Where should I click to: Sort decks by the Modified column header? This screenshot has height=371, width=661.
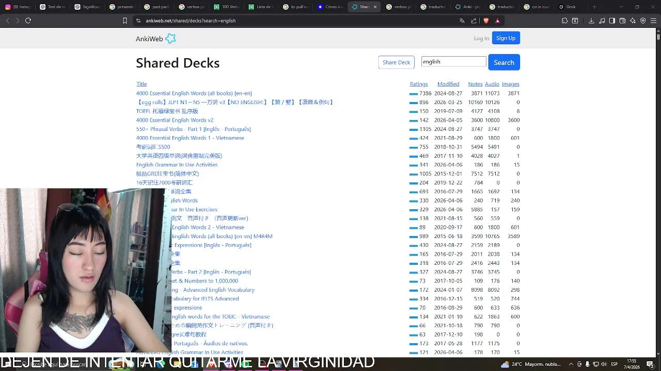448,84
